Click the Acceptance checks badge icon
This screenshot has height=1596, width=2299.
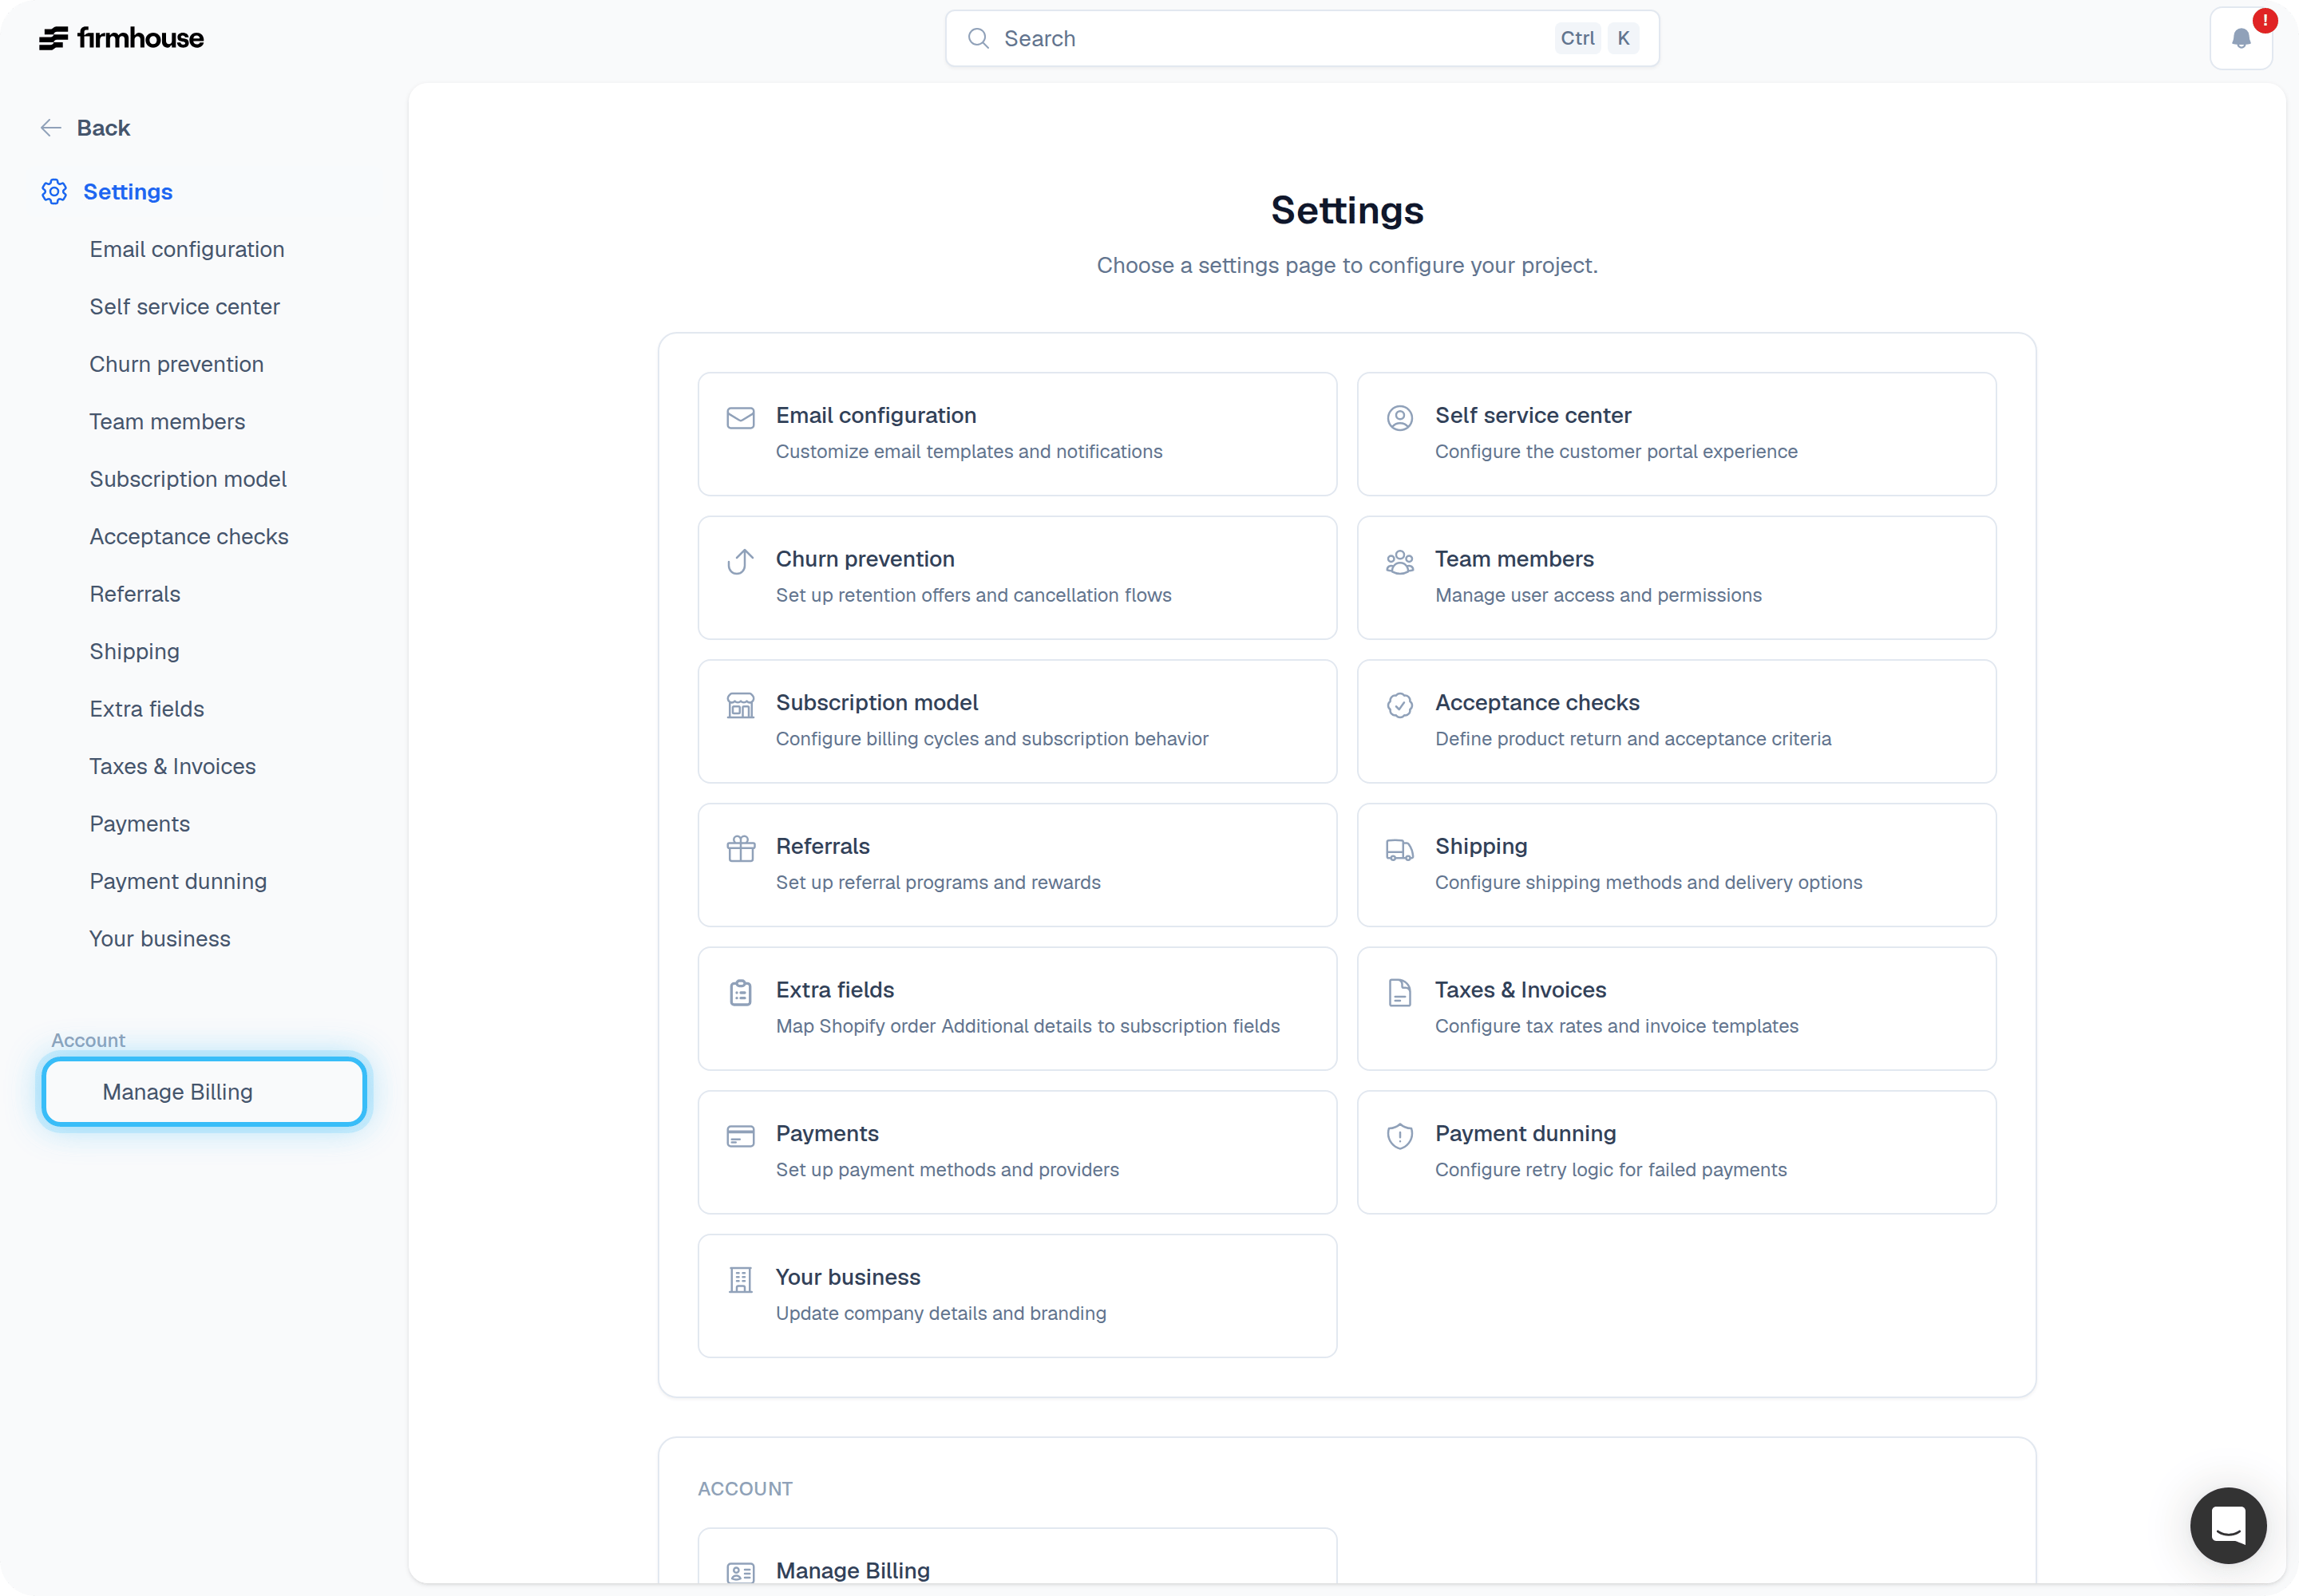1399,705
